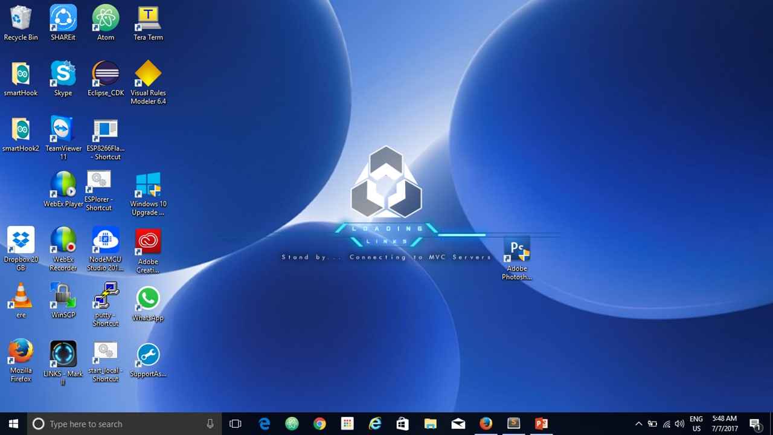
Task: Open the Action Center notifications
Action: (x=755, y=424)
